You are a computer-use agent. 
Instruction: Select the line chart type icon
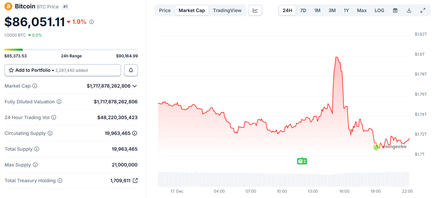[x=255, y=10]
